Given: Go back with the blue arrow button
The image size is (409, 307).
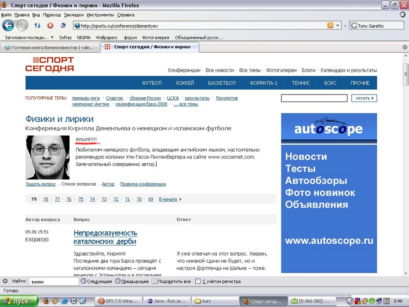Looking at the screenshot, I should 8,26.
